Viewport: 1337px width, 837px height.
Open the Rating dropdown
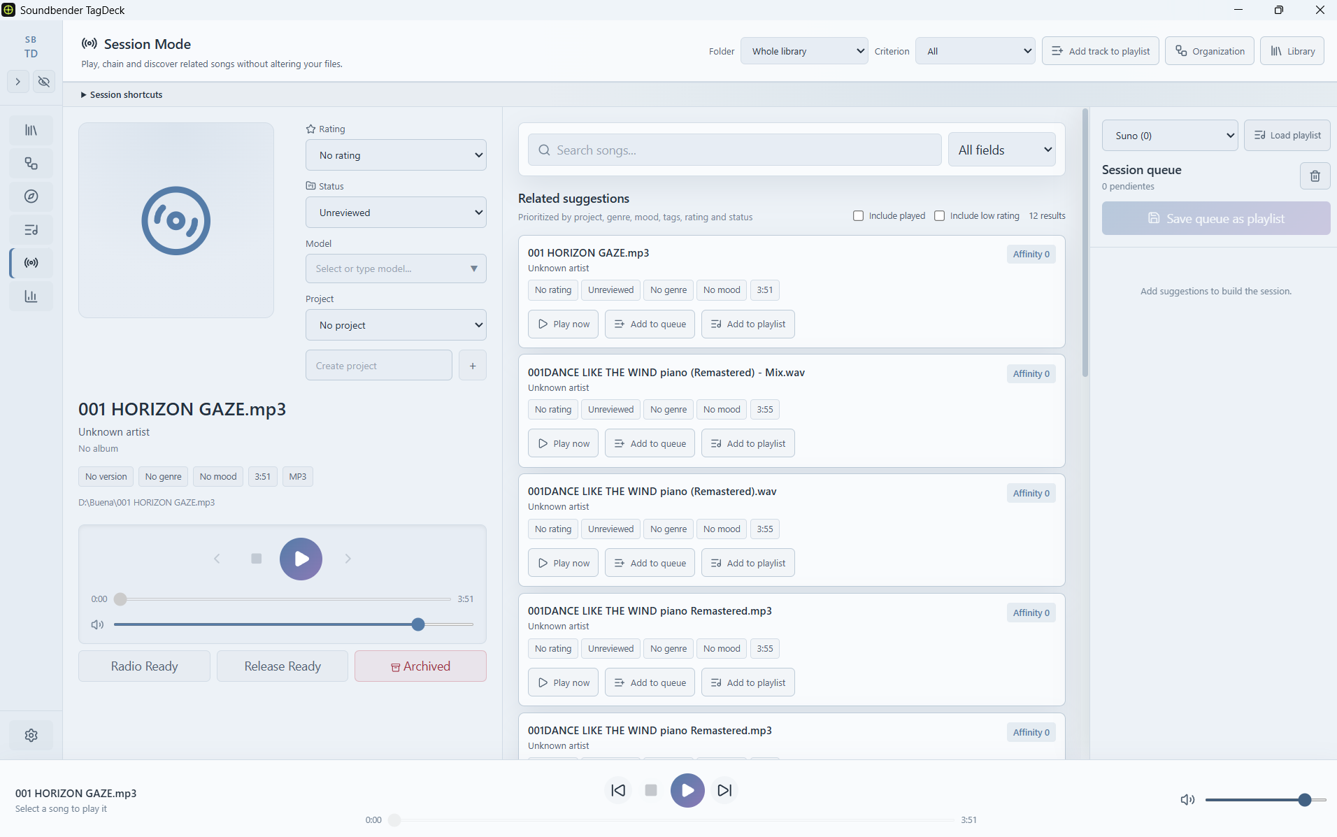tap(396, 155)
